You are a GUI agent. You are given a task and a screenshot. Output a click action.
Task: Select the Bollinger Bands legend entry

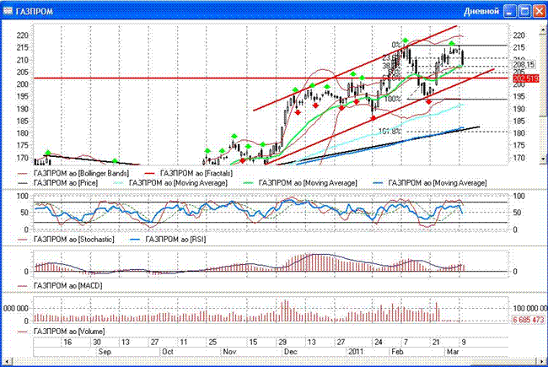coord(73,173)
